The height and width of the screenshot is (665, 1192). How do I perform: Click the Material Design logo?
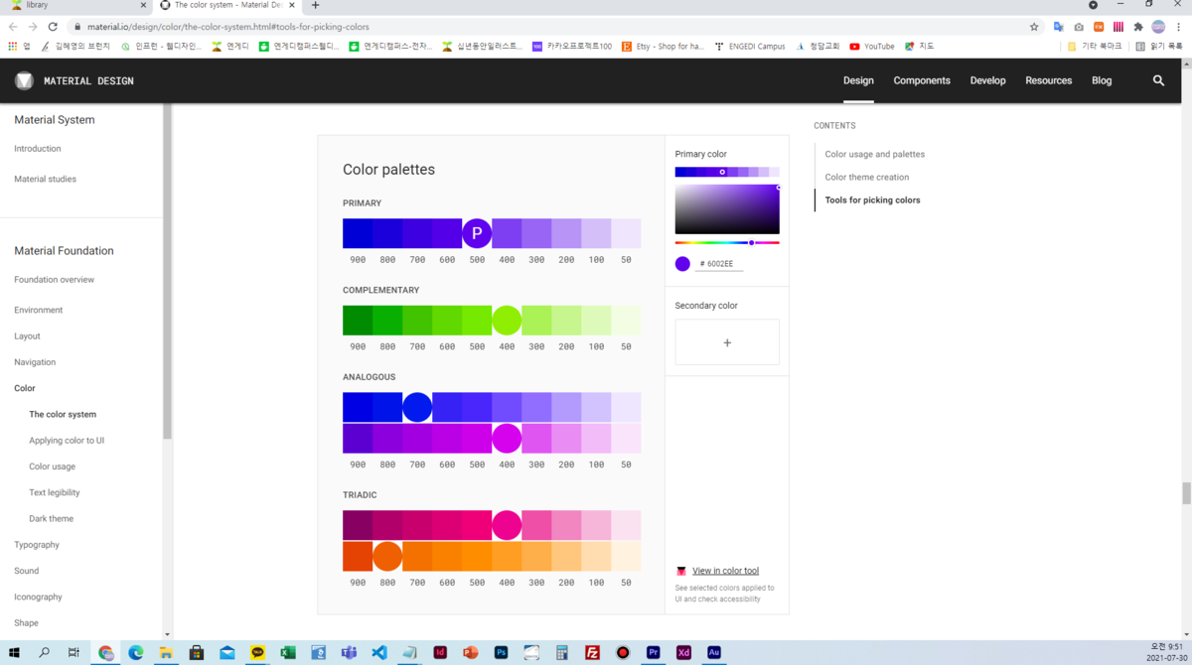[24, 80]
